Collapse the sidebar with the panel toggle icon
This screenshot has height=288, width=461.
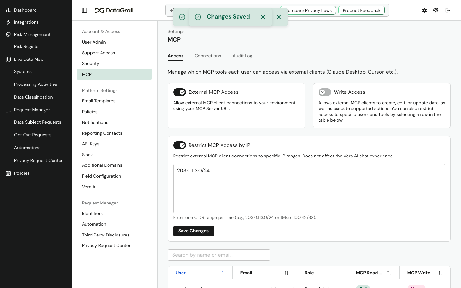tap(85, 10)
